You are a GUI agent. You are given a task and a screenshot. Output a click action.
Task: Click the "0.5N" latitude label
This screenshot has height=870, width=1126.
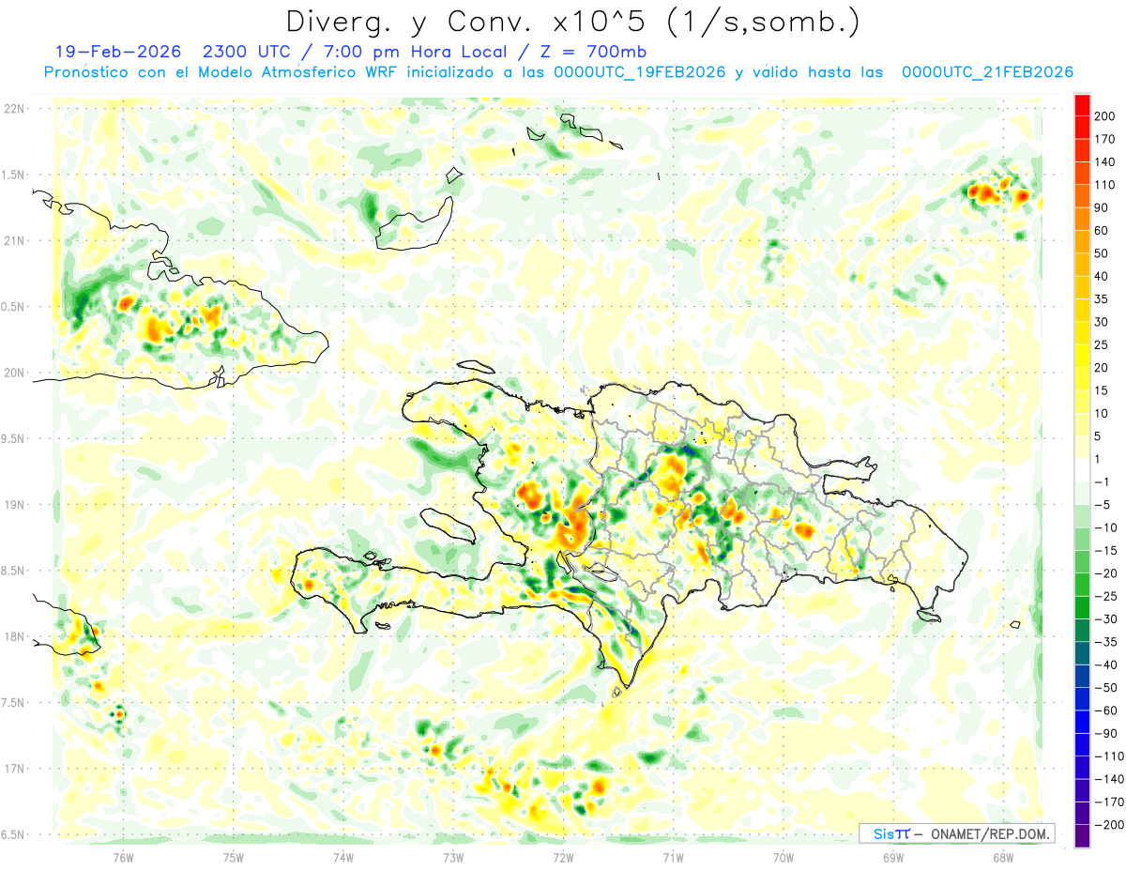(14, 307)
